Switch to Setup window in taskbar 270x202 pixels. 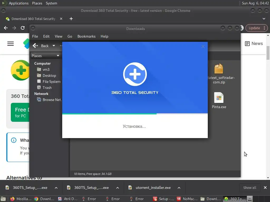pyautogui.click(x=163, y=199)
